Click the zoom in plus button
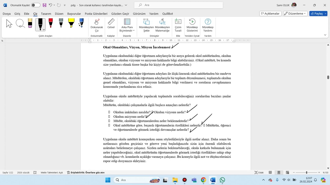The width and height of the screenshot is (330, 185). point(319,172)
